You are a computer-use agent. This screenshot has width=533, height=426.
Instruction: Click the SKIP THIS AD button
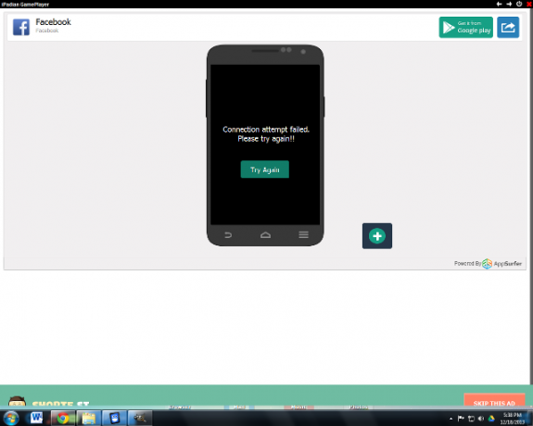point(494,403)
